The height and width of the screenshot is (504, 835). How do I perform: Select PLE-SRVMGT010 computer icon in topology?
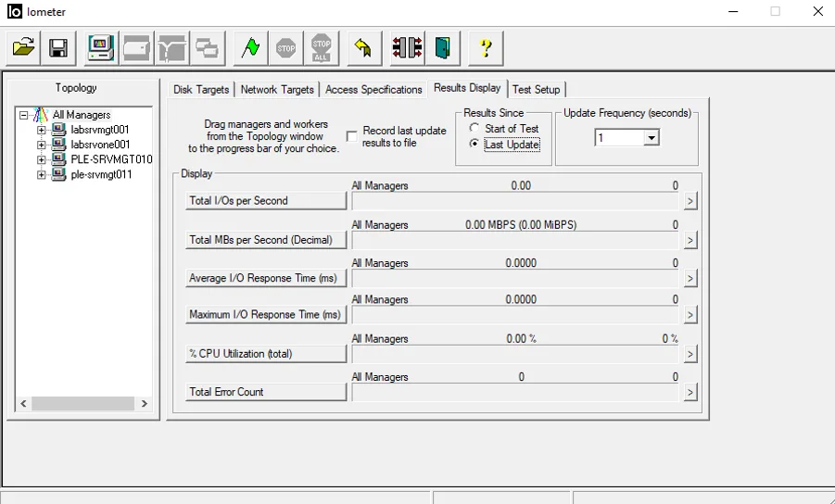(x=59, y=159)
